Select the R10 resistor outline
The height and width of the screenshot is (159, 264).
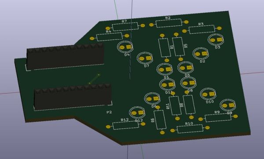coord(190,129)
